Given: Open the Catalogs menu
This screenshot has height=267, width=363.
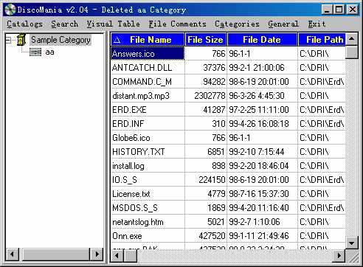Looking at the screenshot, I should (x=24, y=24).
